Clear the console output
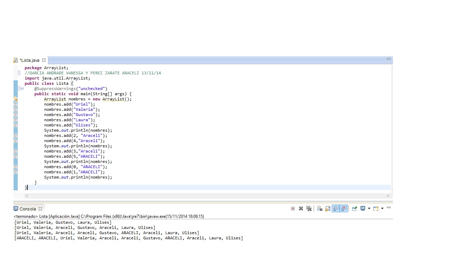The width and height of the screenshot is (475, 272). [x=320, y=208]
